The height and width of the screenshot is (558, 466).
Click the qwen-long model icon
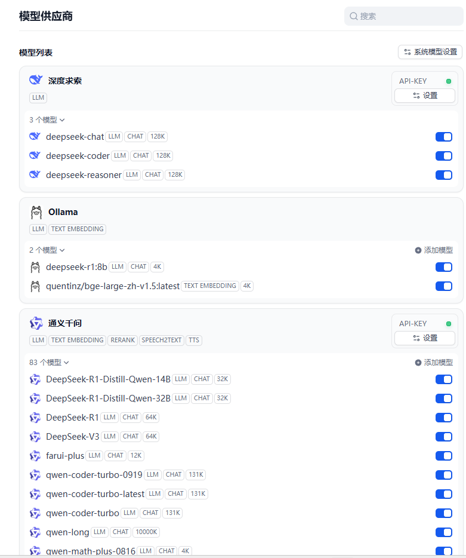point(35,532)
